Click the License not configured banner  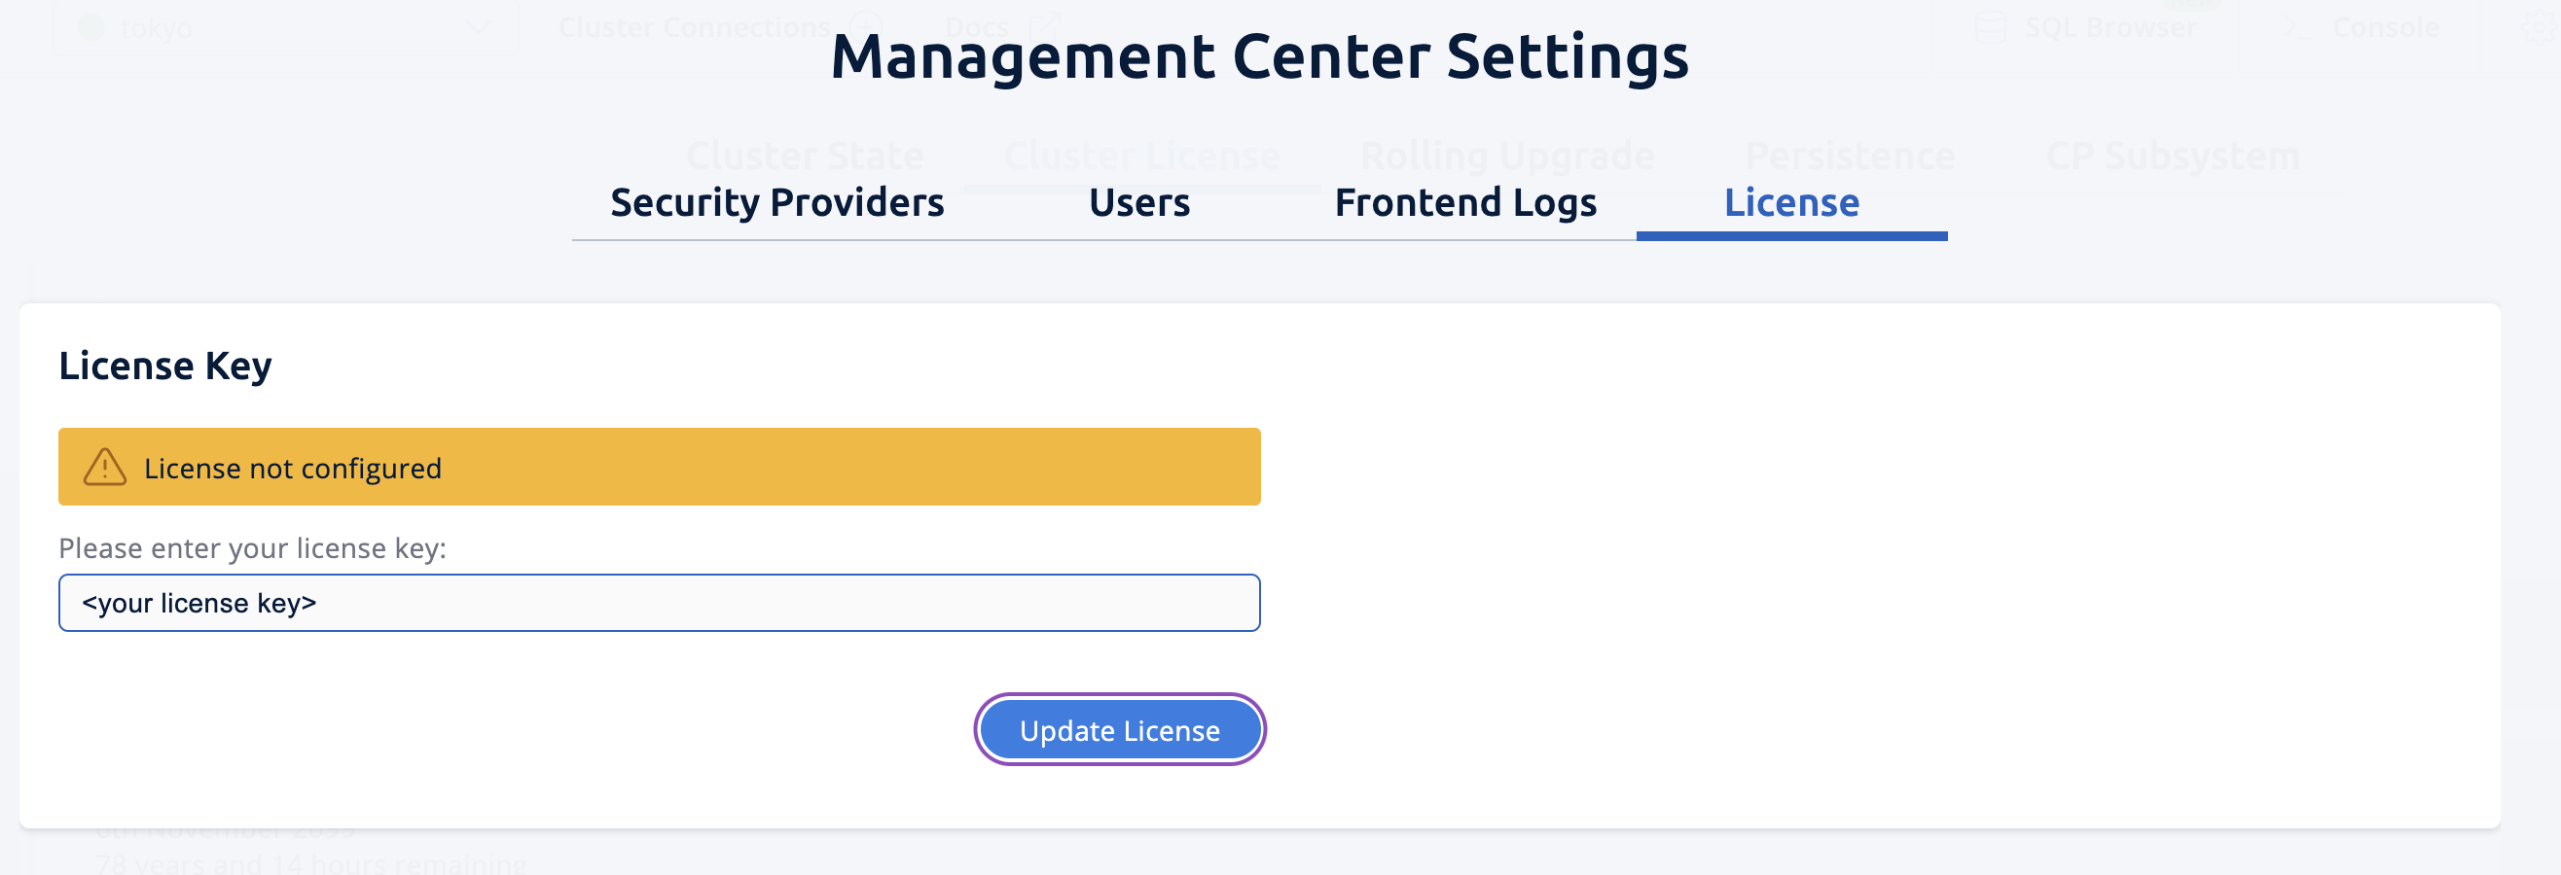[658, 467]
